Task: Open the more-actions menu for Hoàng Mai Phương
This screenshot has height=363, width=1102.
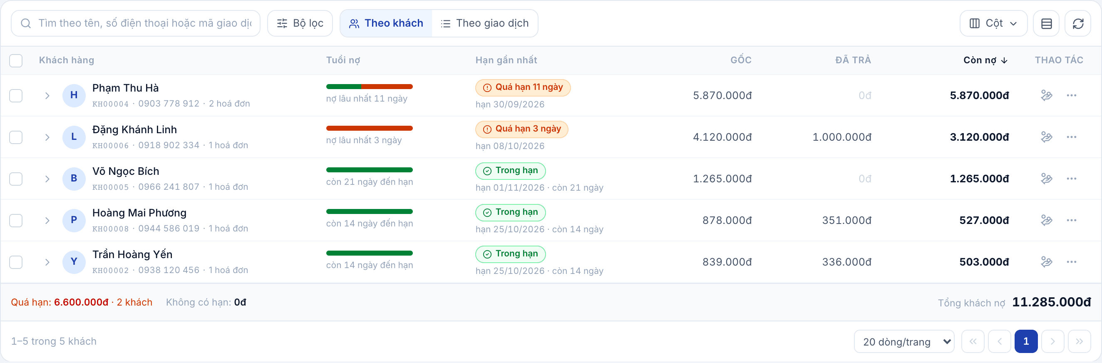Action: pos(1071,220)
